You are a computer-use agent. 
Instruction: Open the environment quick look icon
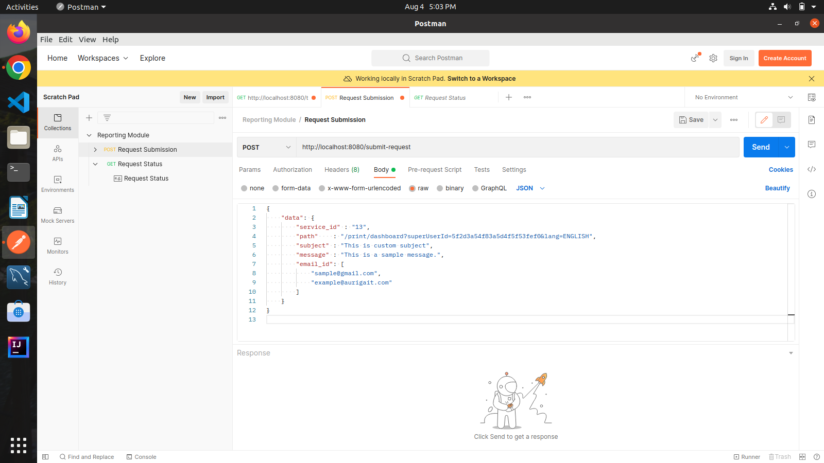coord(812,97)
